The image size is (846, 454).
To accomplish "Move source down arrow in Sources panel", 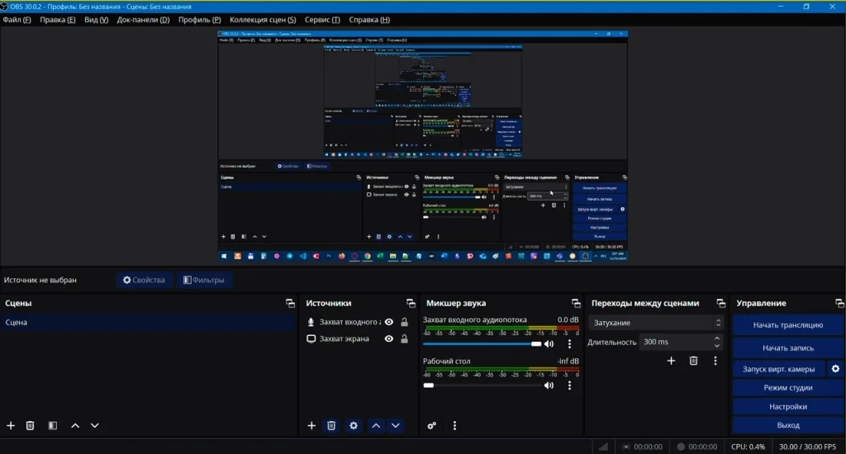I will [396, 425].
